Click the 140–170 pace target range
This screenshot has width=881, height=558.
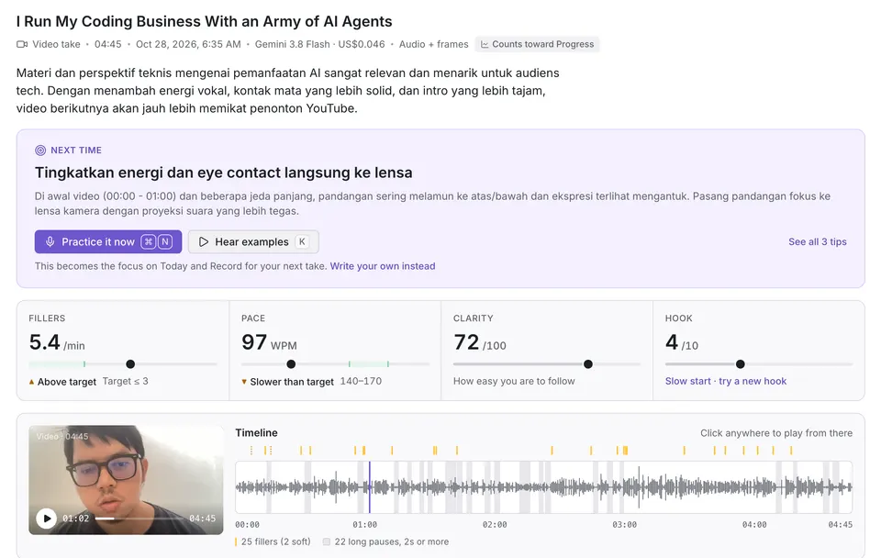(x=361, y=381)
